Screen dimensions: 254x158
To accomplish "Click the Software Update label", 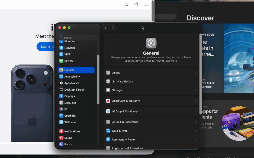I will coord(123,81).
